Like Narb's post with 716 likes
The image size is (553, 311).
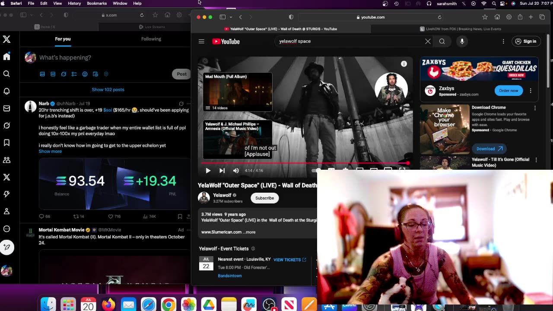point(111,216)
